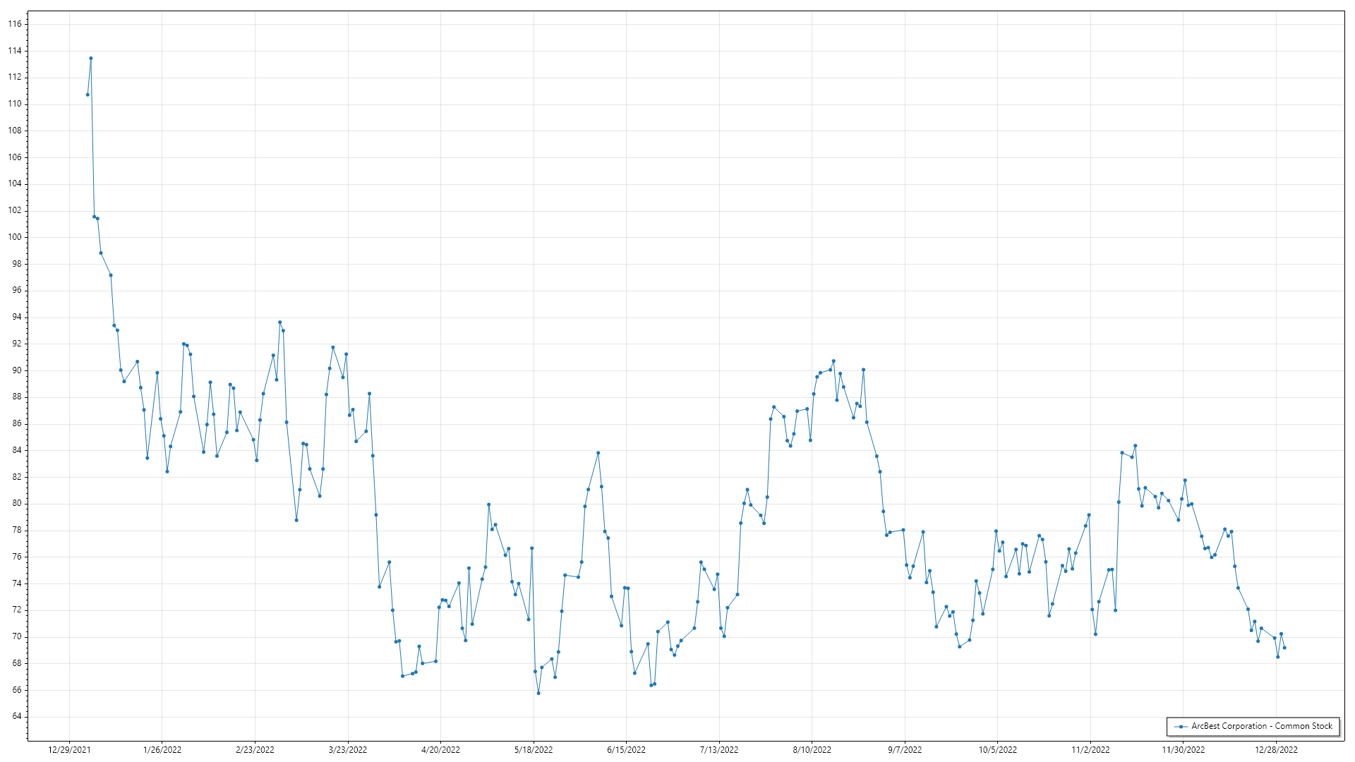This screenshot has width=1355, height=762.
Task: Select the 8/10/2022 x-axis date label
Action: pos(812,750)
